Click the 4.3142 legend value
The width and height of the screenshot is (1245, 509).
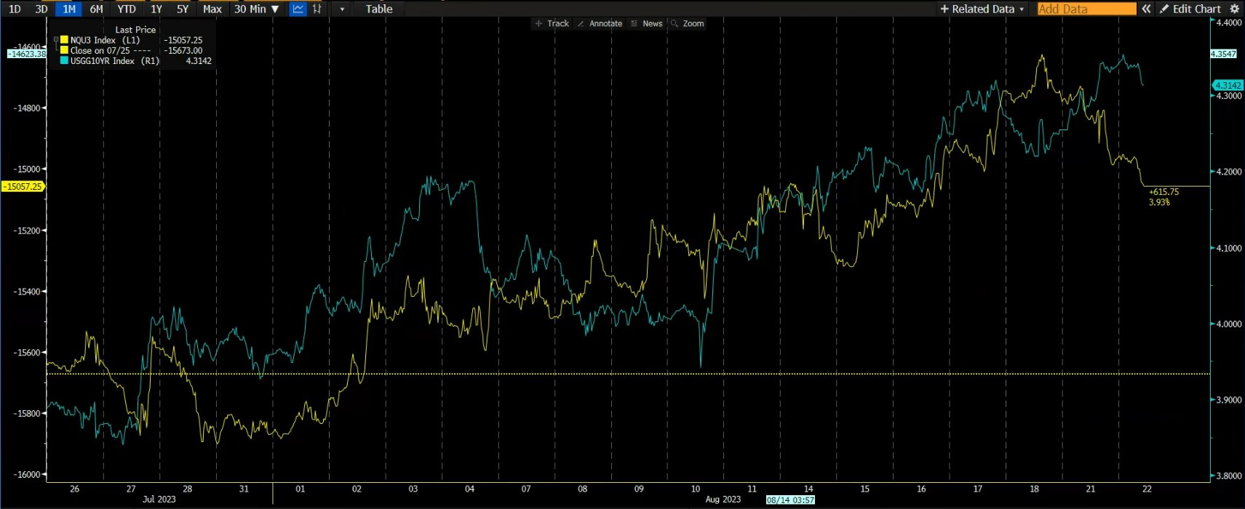[x=199, y=61]
